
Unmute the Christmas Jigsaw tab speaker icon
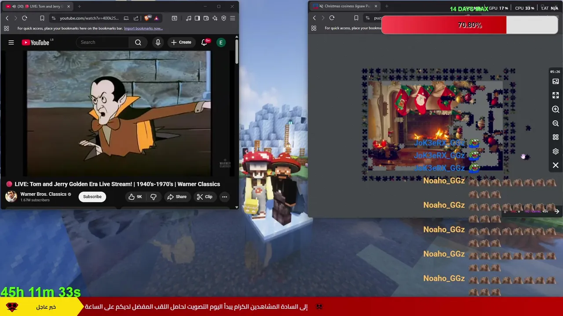pos(321,7)
